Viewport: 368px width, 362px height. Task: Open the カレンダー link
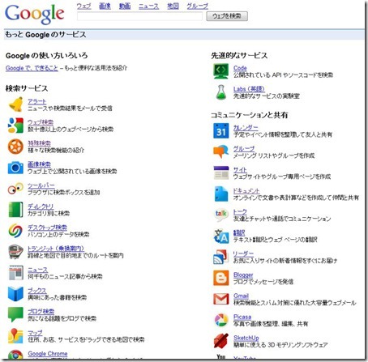246,128
